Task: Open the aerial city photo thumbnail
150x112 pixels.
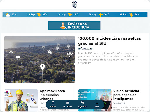Action: tap(40, 60)
